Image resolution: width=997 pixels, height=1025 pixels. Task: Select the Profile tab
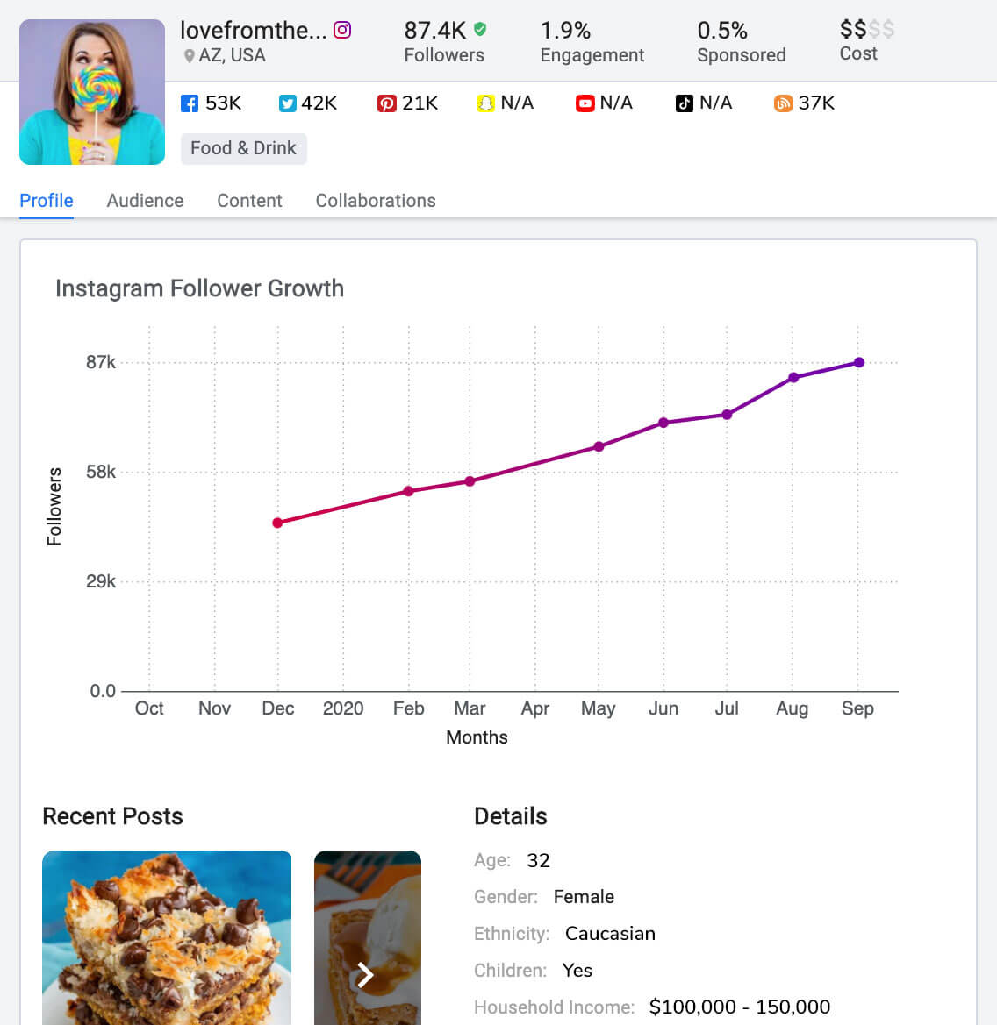click(x=47, y=201)
